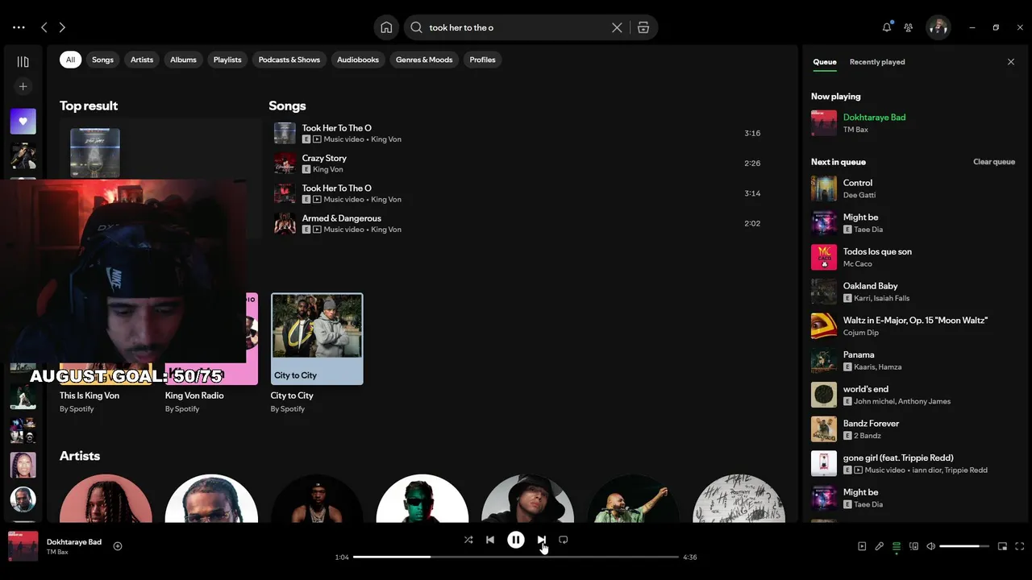This screenshot has width=1032, height=580.
Task: Open notifications bell
Action: pos(887,27)
